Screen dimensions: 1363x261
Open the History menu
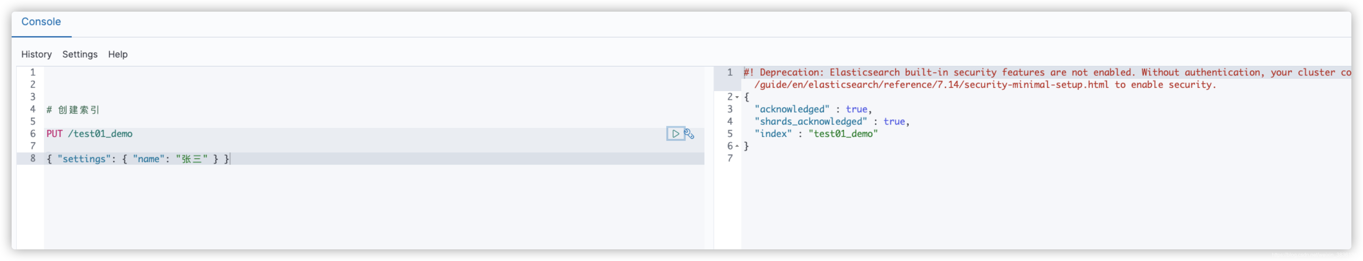tap(37, 55)
